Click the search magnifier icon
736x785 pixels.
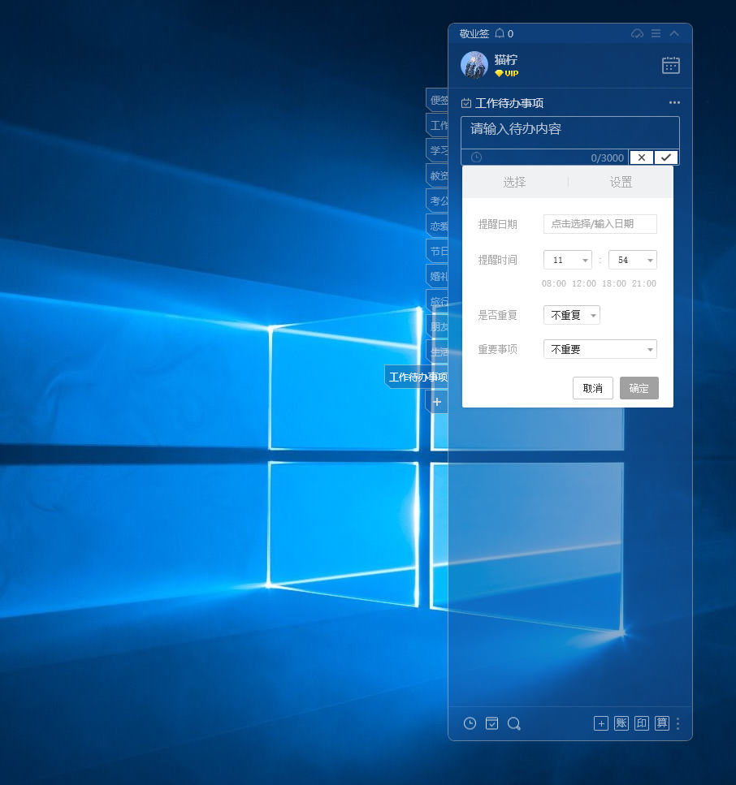point(513,723)
